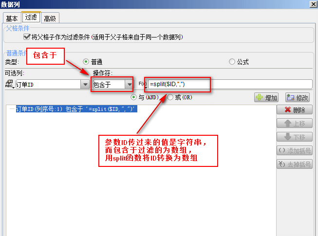Click the green plus 增加 button
The height and width of the screenshot is (236, 318).
point(266,98)
